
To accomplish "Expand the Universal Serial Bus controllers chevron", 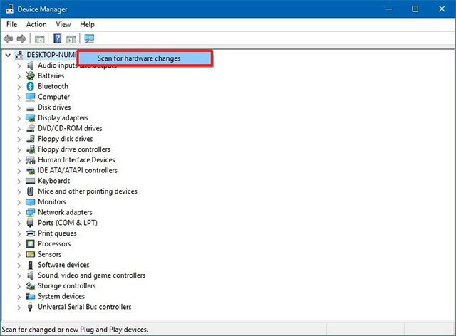I will tap(19, 308).
